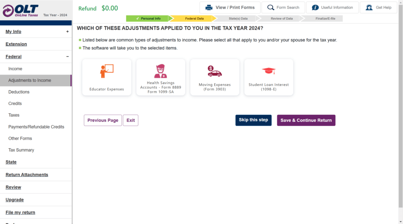Click the Previous Page button
Screen dimensions: 403x224
[x=103, y=120]
